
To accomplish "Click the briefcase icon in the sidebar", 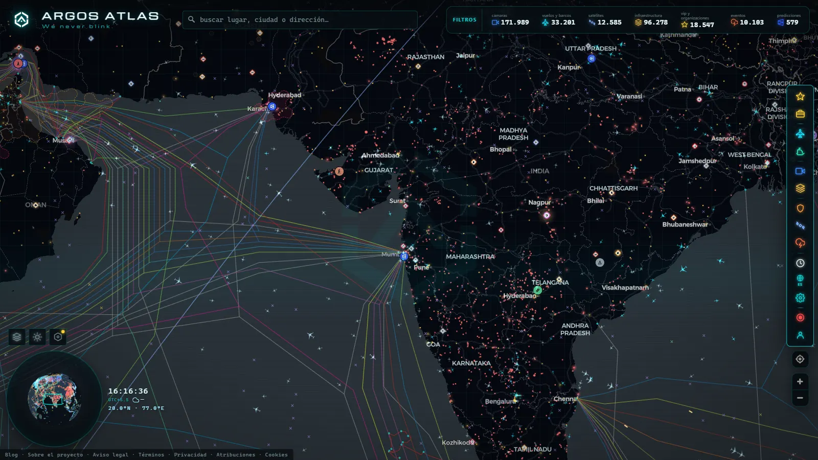I will (800, 114).
